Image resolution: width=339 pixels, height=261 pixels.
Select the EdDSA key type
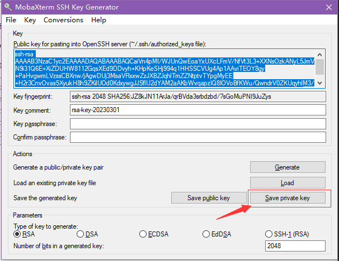217,234
